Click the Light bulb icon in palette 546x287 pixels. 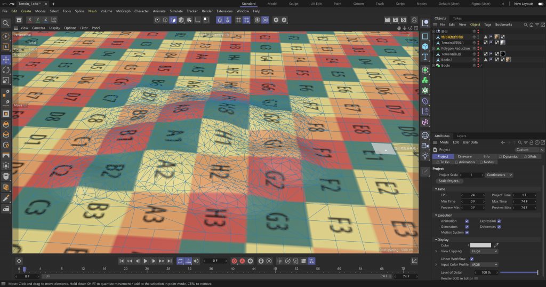tap(425, 156)
